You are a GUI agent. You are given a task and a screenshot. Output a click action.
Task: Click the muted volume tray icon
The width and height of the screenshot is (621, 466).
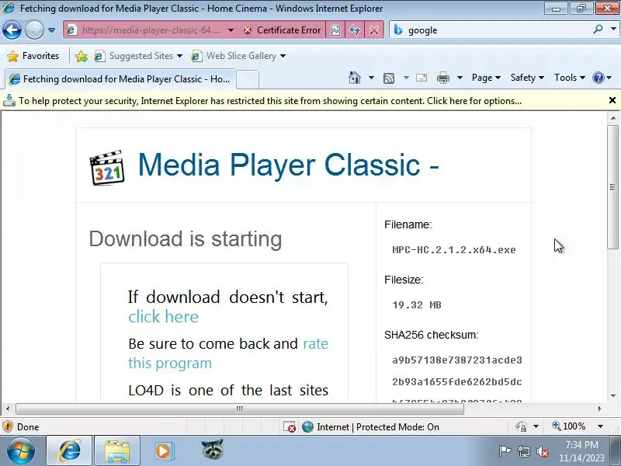click(x=543, y=451)
